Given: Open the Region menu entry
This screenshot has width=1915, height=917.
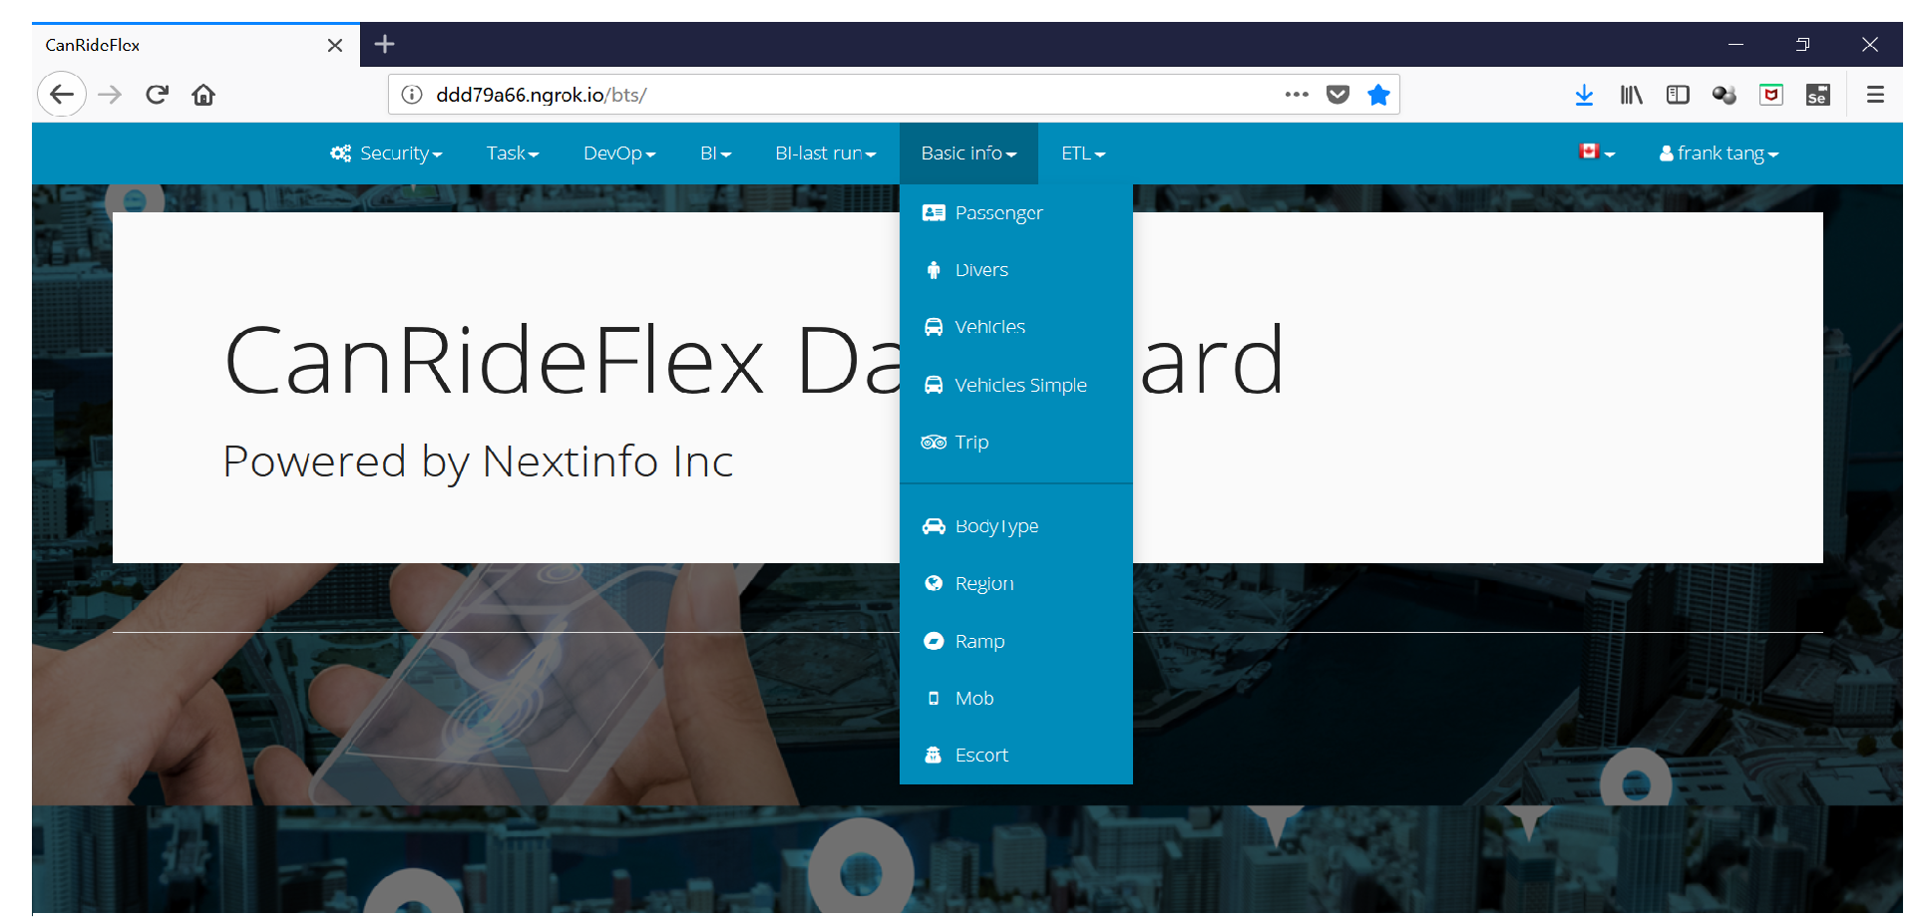Looking at the screenshot, I should click(1016, 583).
